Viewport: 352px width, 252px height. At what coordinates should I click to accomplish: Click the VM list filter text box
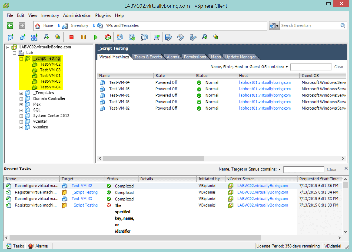[311, 67]
